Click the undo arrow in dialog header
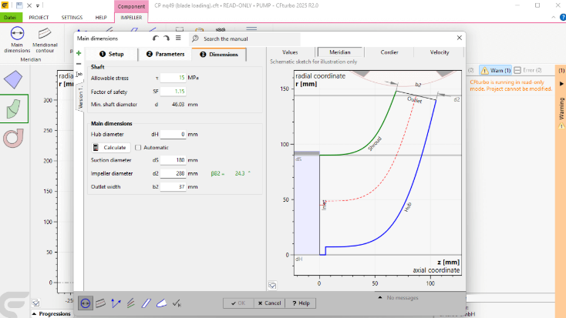The height and width of the screenshot is (318, 566). (x=156, y=38)
